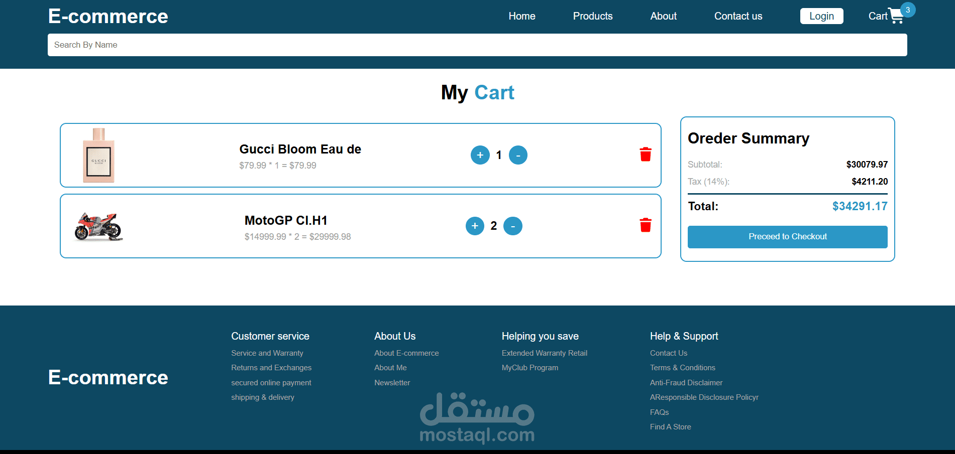
Task: Click the $79.99 * 1 price line
Action: click(278, 166)
